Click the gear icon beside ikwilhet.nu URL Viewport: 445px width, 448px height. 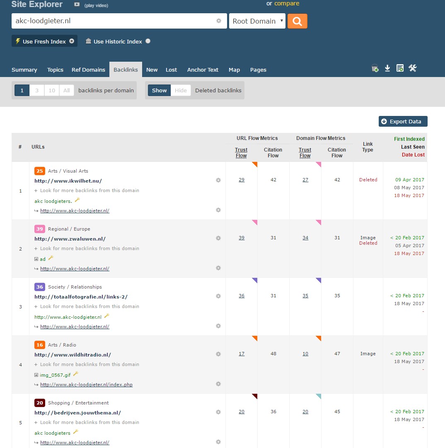point(218,180)
